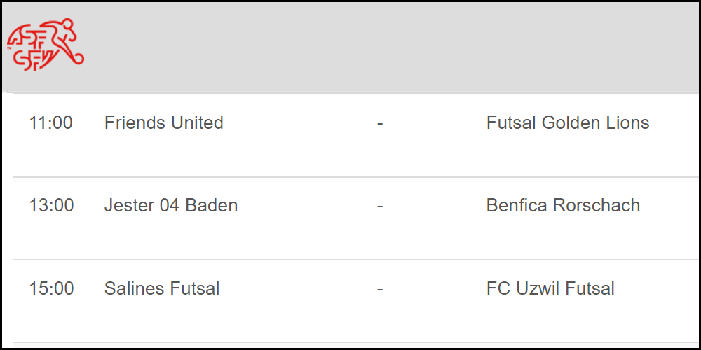Open the Friends United vs Futsal Golden Lions row
701x350 pixels.
point(301,150)
